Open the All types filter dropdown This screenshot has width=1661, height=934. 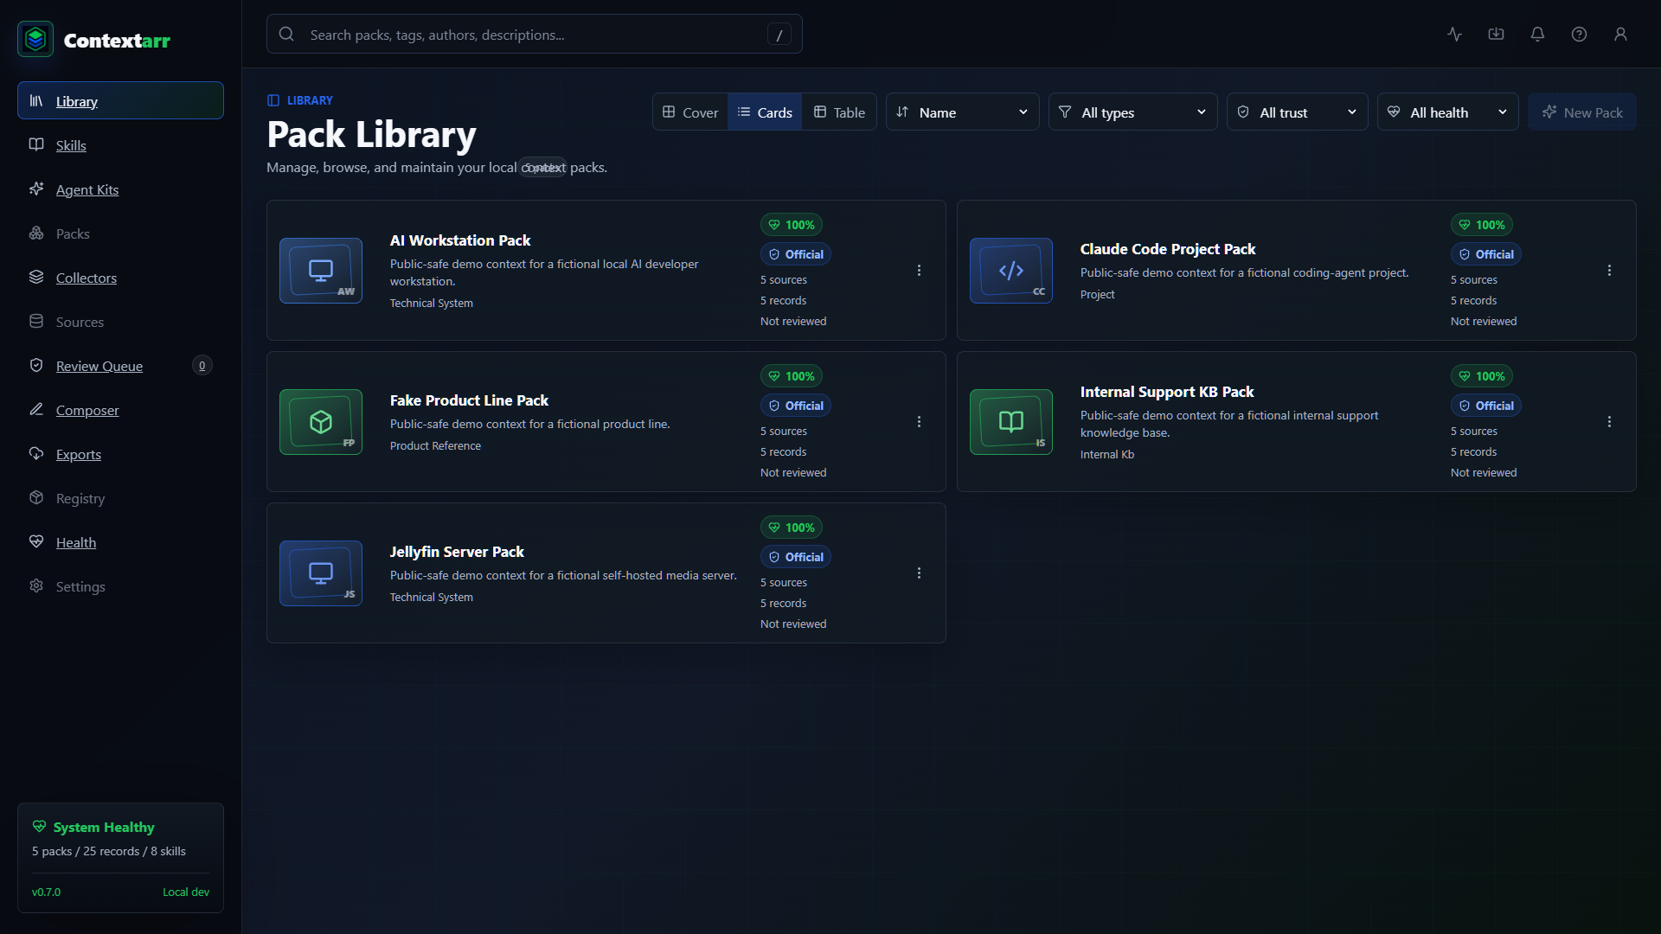[1132, 112]
